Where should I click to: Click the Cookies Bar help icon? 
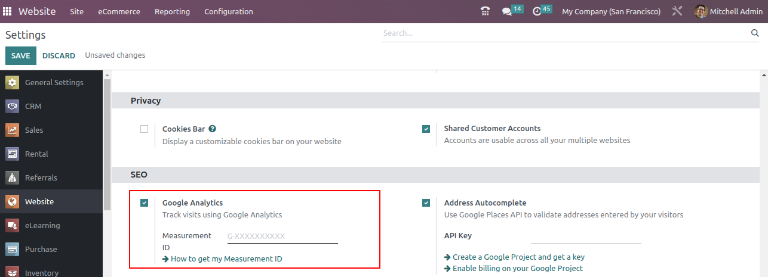[x=213, y=129]
